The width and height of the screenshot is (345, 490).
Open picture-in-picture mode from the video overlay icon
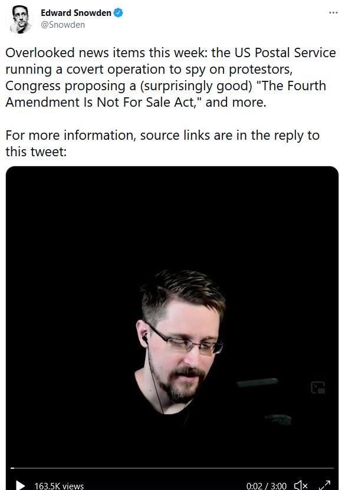tap(318, 387)
